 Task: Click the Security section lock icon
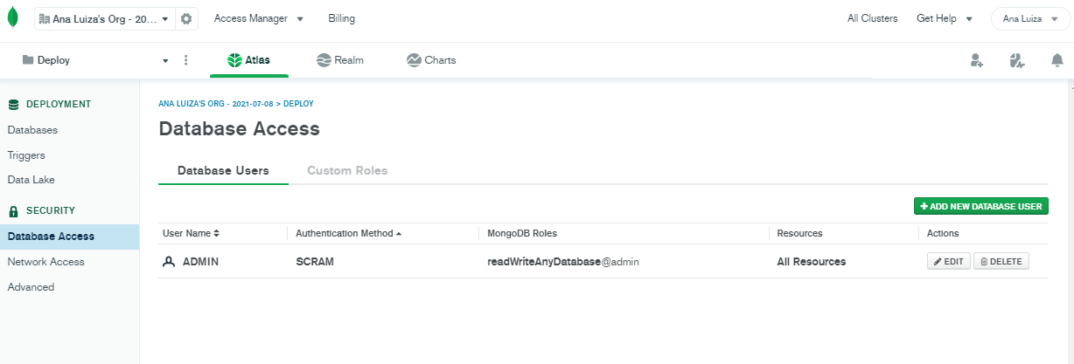tap(13, 210)
